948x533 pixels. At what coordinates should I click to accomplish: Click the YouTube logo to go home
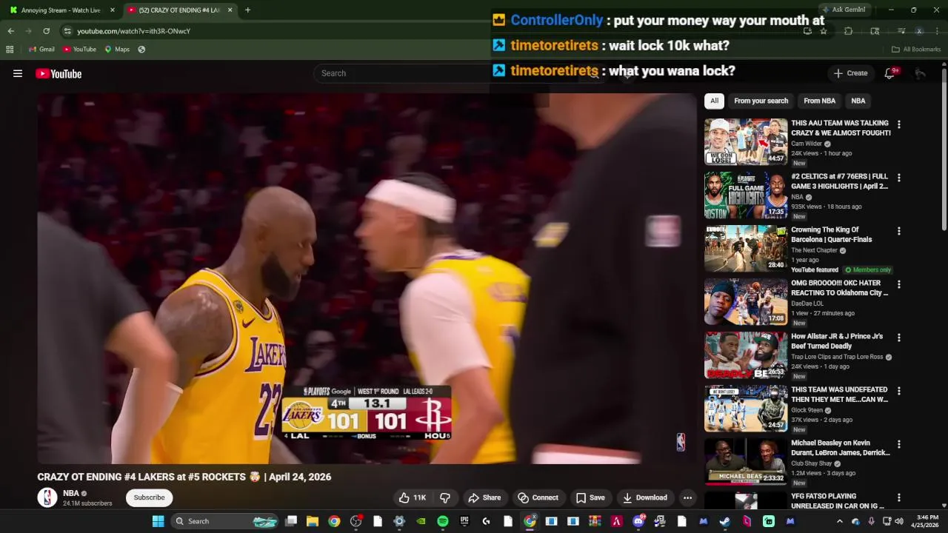(x=59, y=73)
